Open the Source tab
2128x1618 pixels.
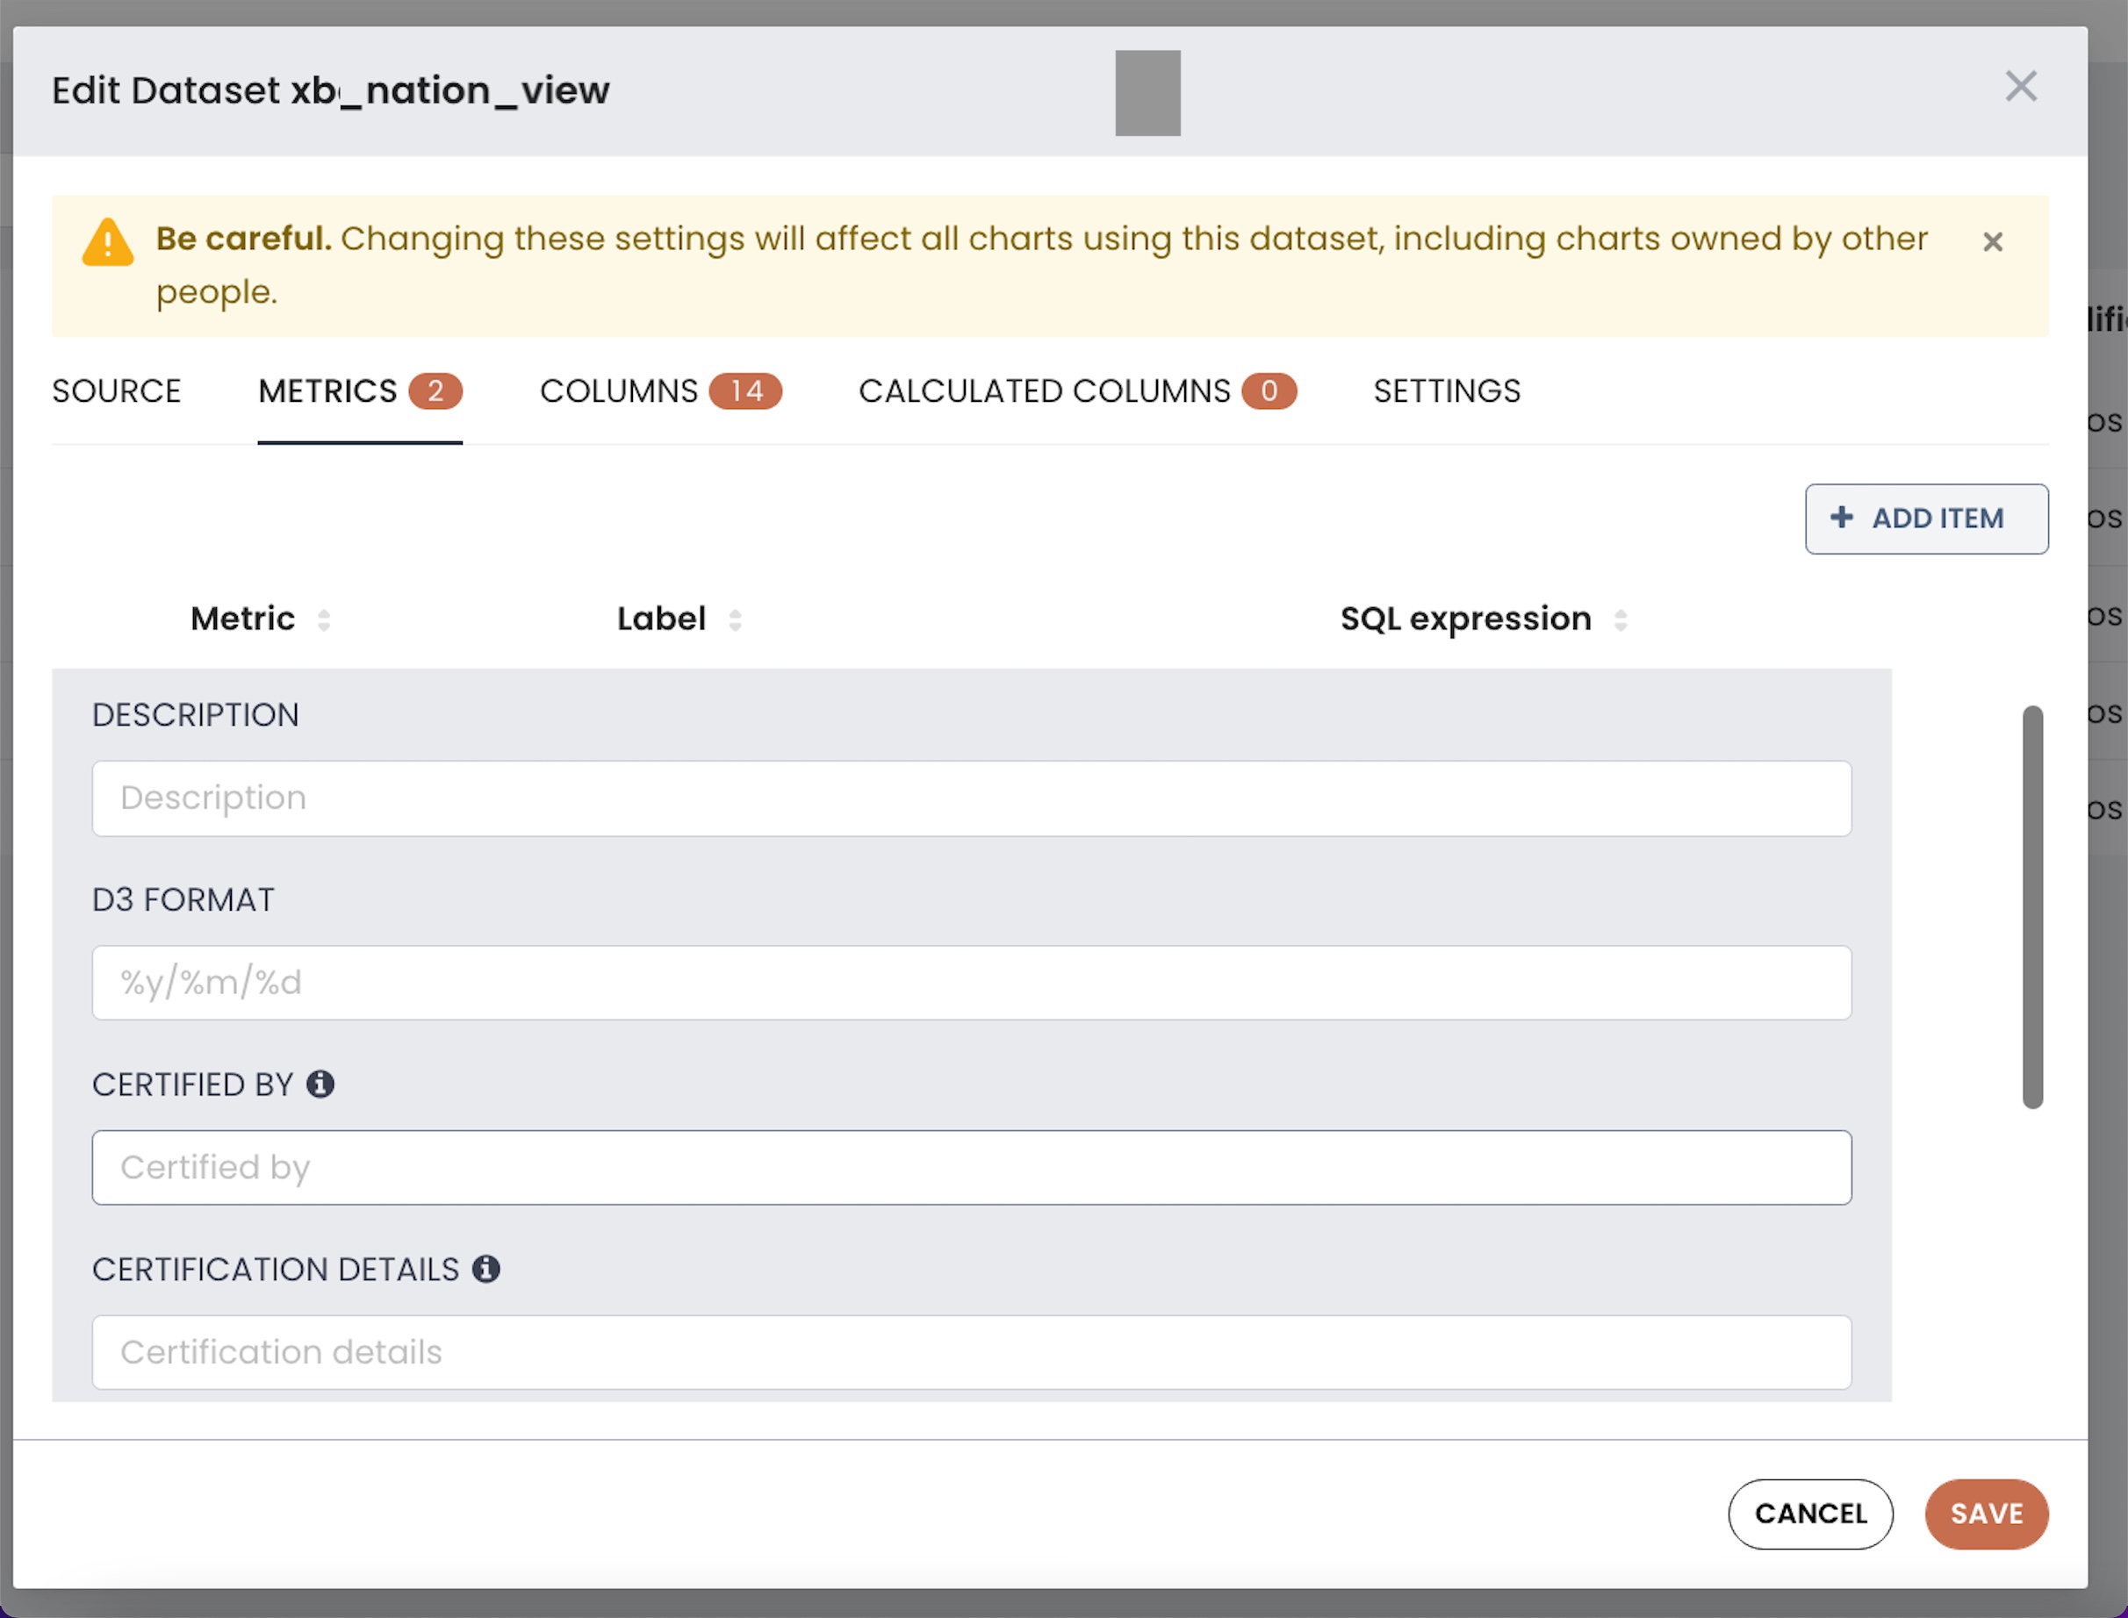tap(117, 391)
